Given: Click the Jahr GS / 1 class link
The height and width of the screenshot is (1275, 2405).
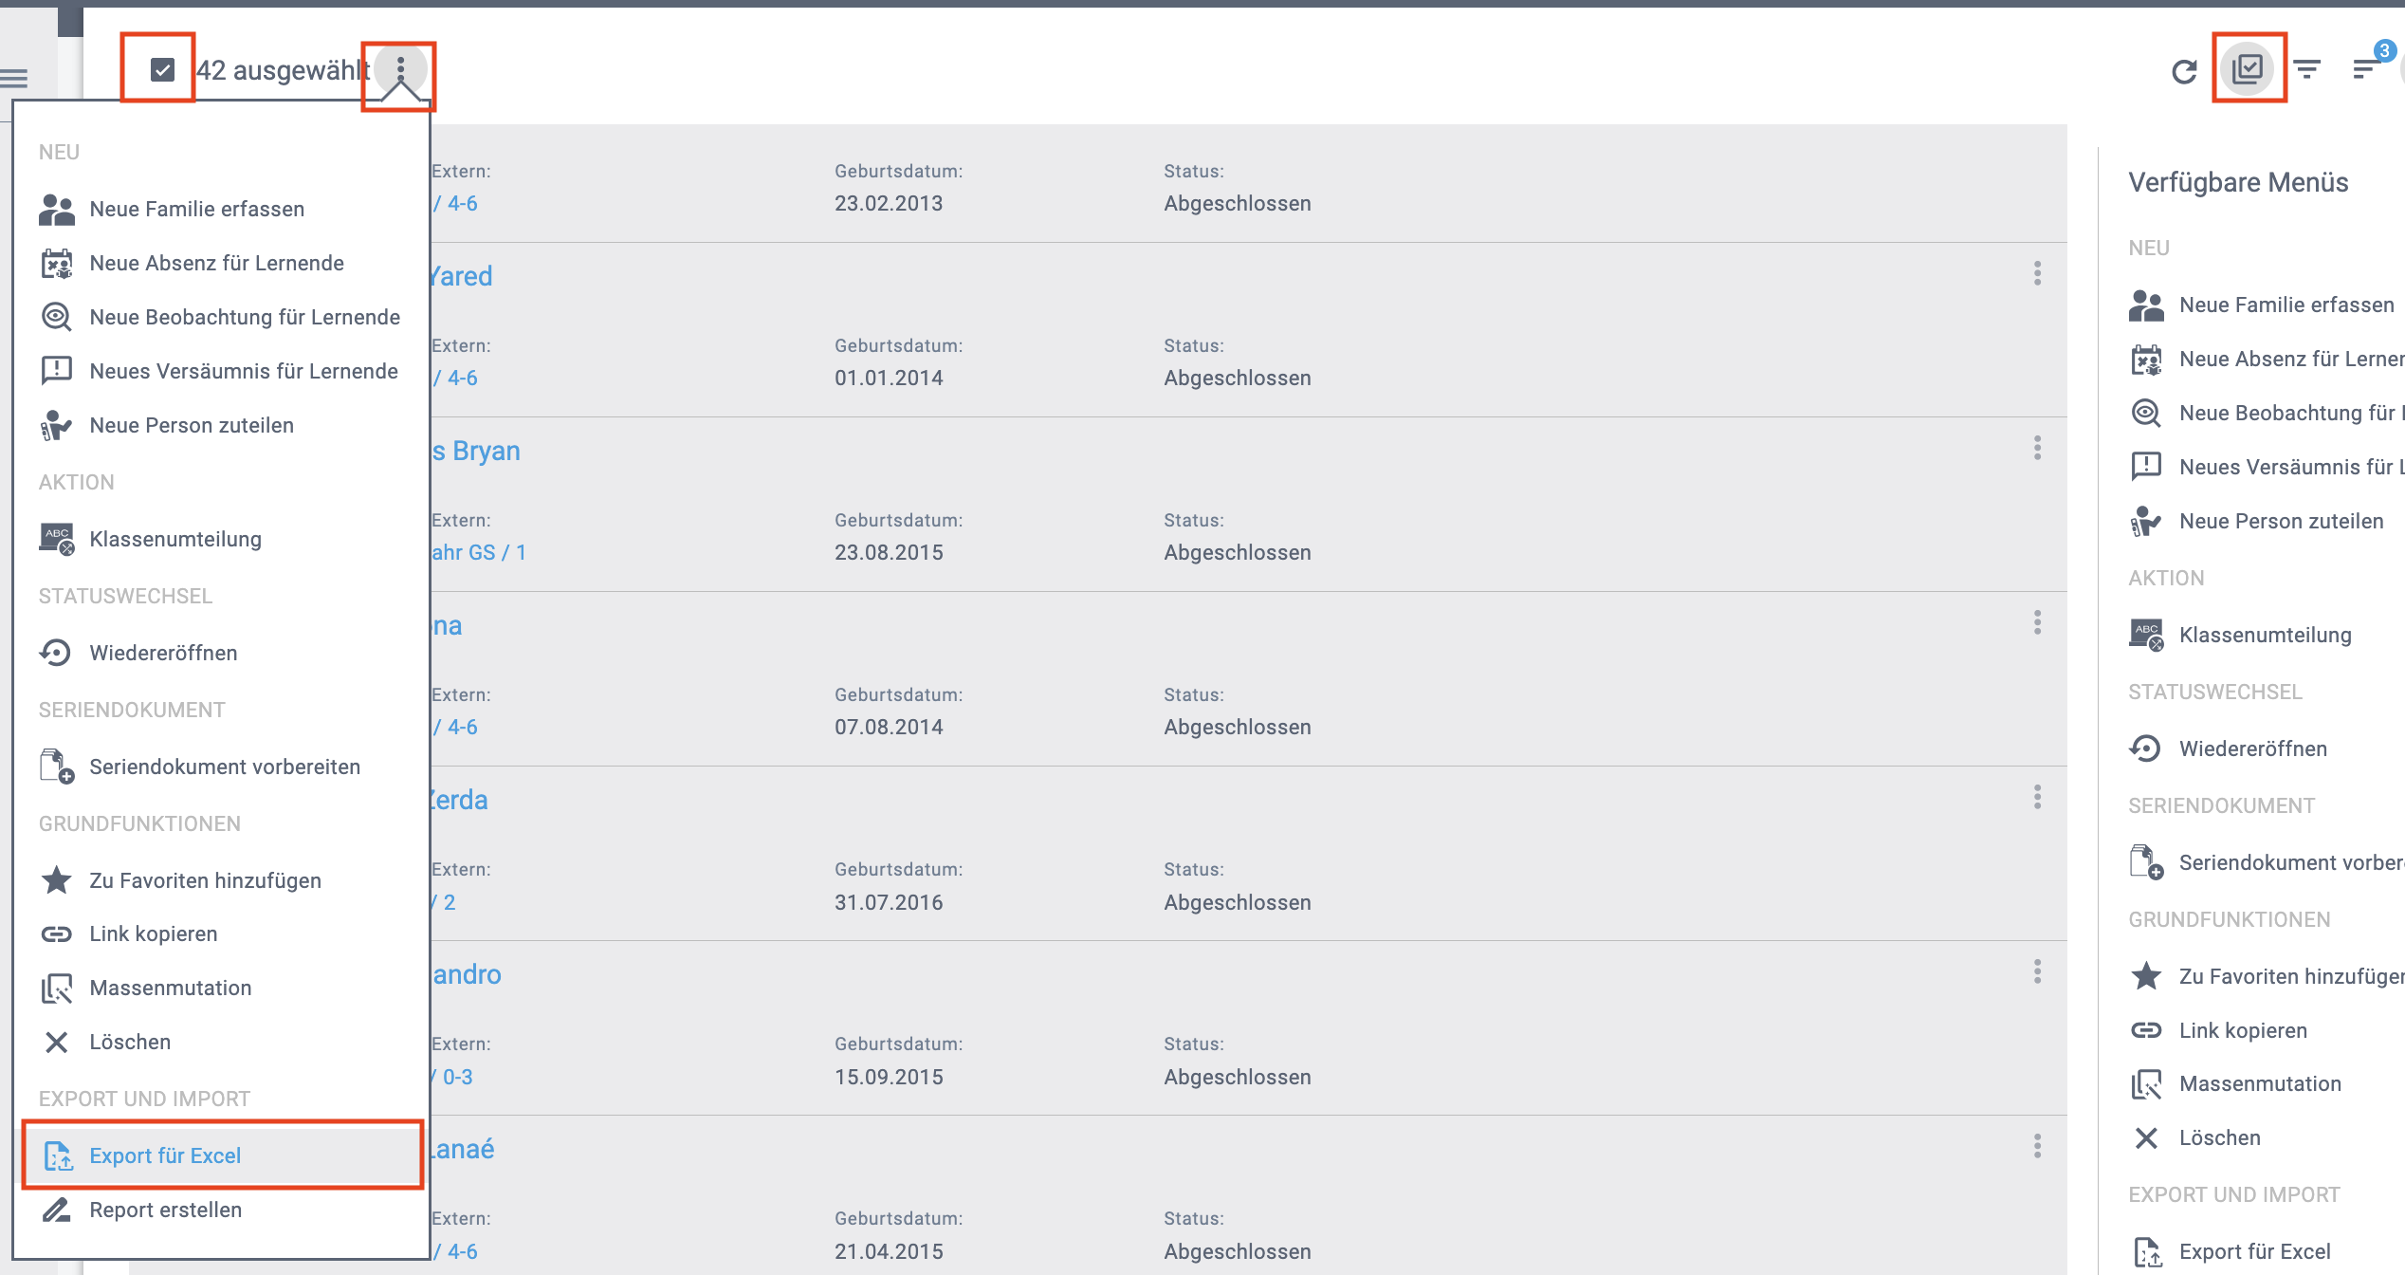Looking at the screenshot, I should coord(479,552).
